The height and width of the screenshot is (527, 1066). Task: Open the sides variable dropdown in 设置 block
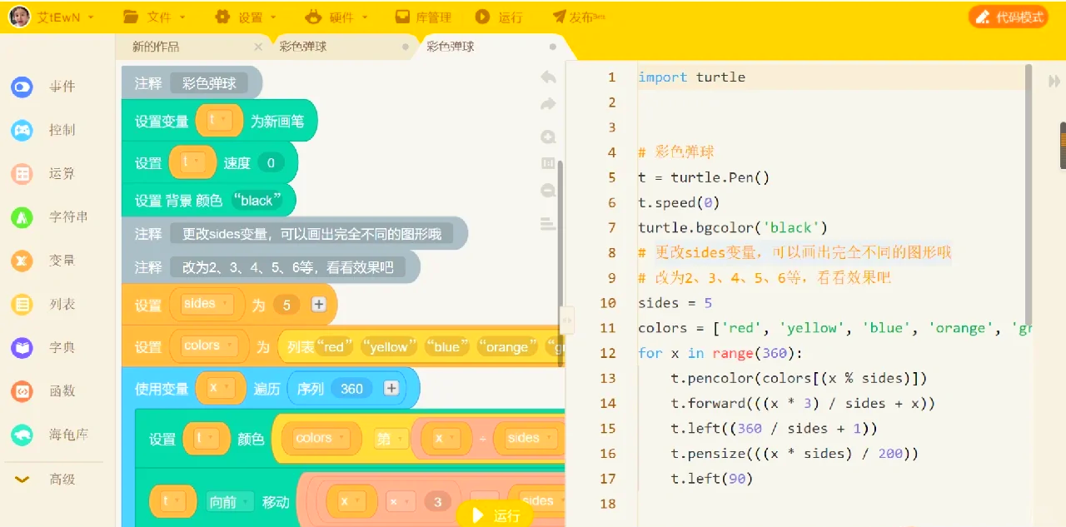pyautogui.click(x=207, y=304)
